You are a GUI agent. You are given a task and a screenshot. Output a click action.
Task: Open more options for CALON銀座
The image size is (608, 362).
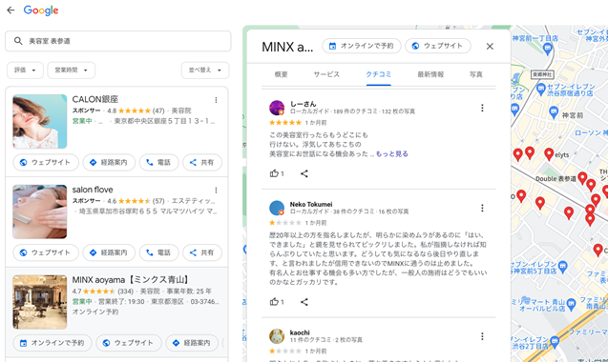pos(216,100)
